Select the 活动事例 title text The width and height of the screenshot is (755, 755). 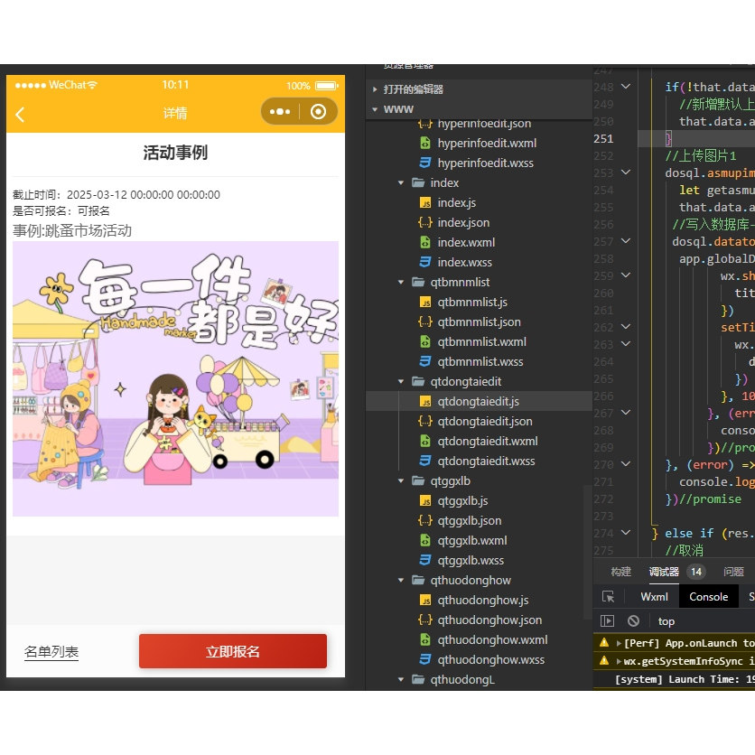[x=175, y=153]
